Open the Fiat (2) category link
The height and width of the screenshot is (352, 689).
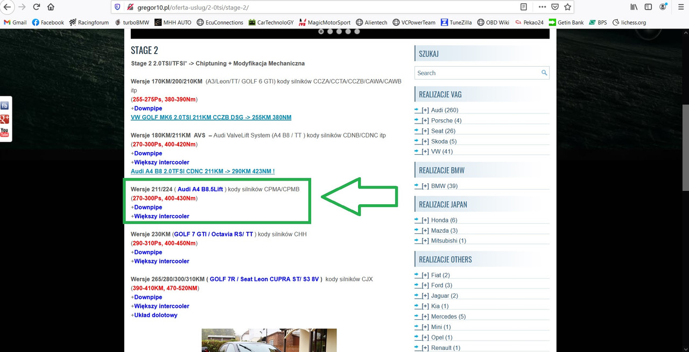[x=440, y=275]
